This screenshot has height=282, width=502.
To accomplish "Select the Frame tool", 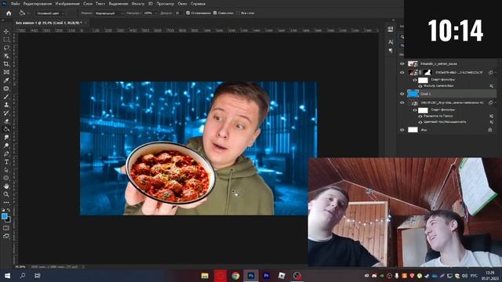I will point(6,72).
